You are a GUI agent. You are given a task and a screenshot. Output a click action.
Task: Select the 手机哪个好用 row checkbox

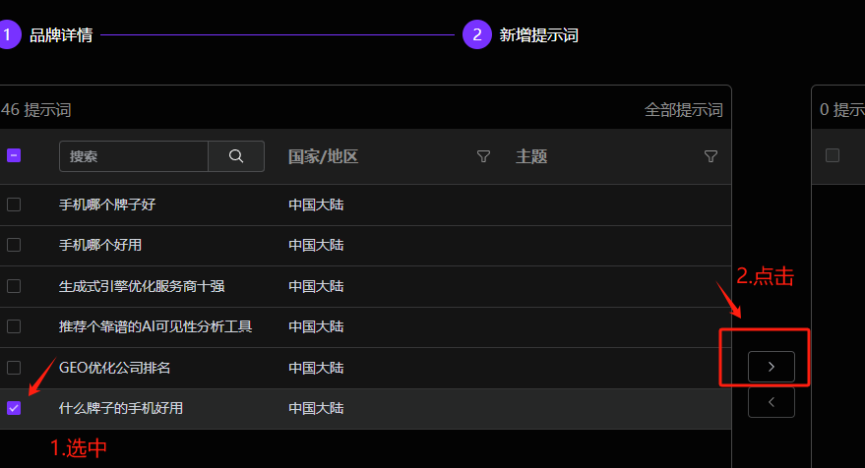pos(14,245)
